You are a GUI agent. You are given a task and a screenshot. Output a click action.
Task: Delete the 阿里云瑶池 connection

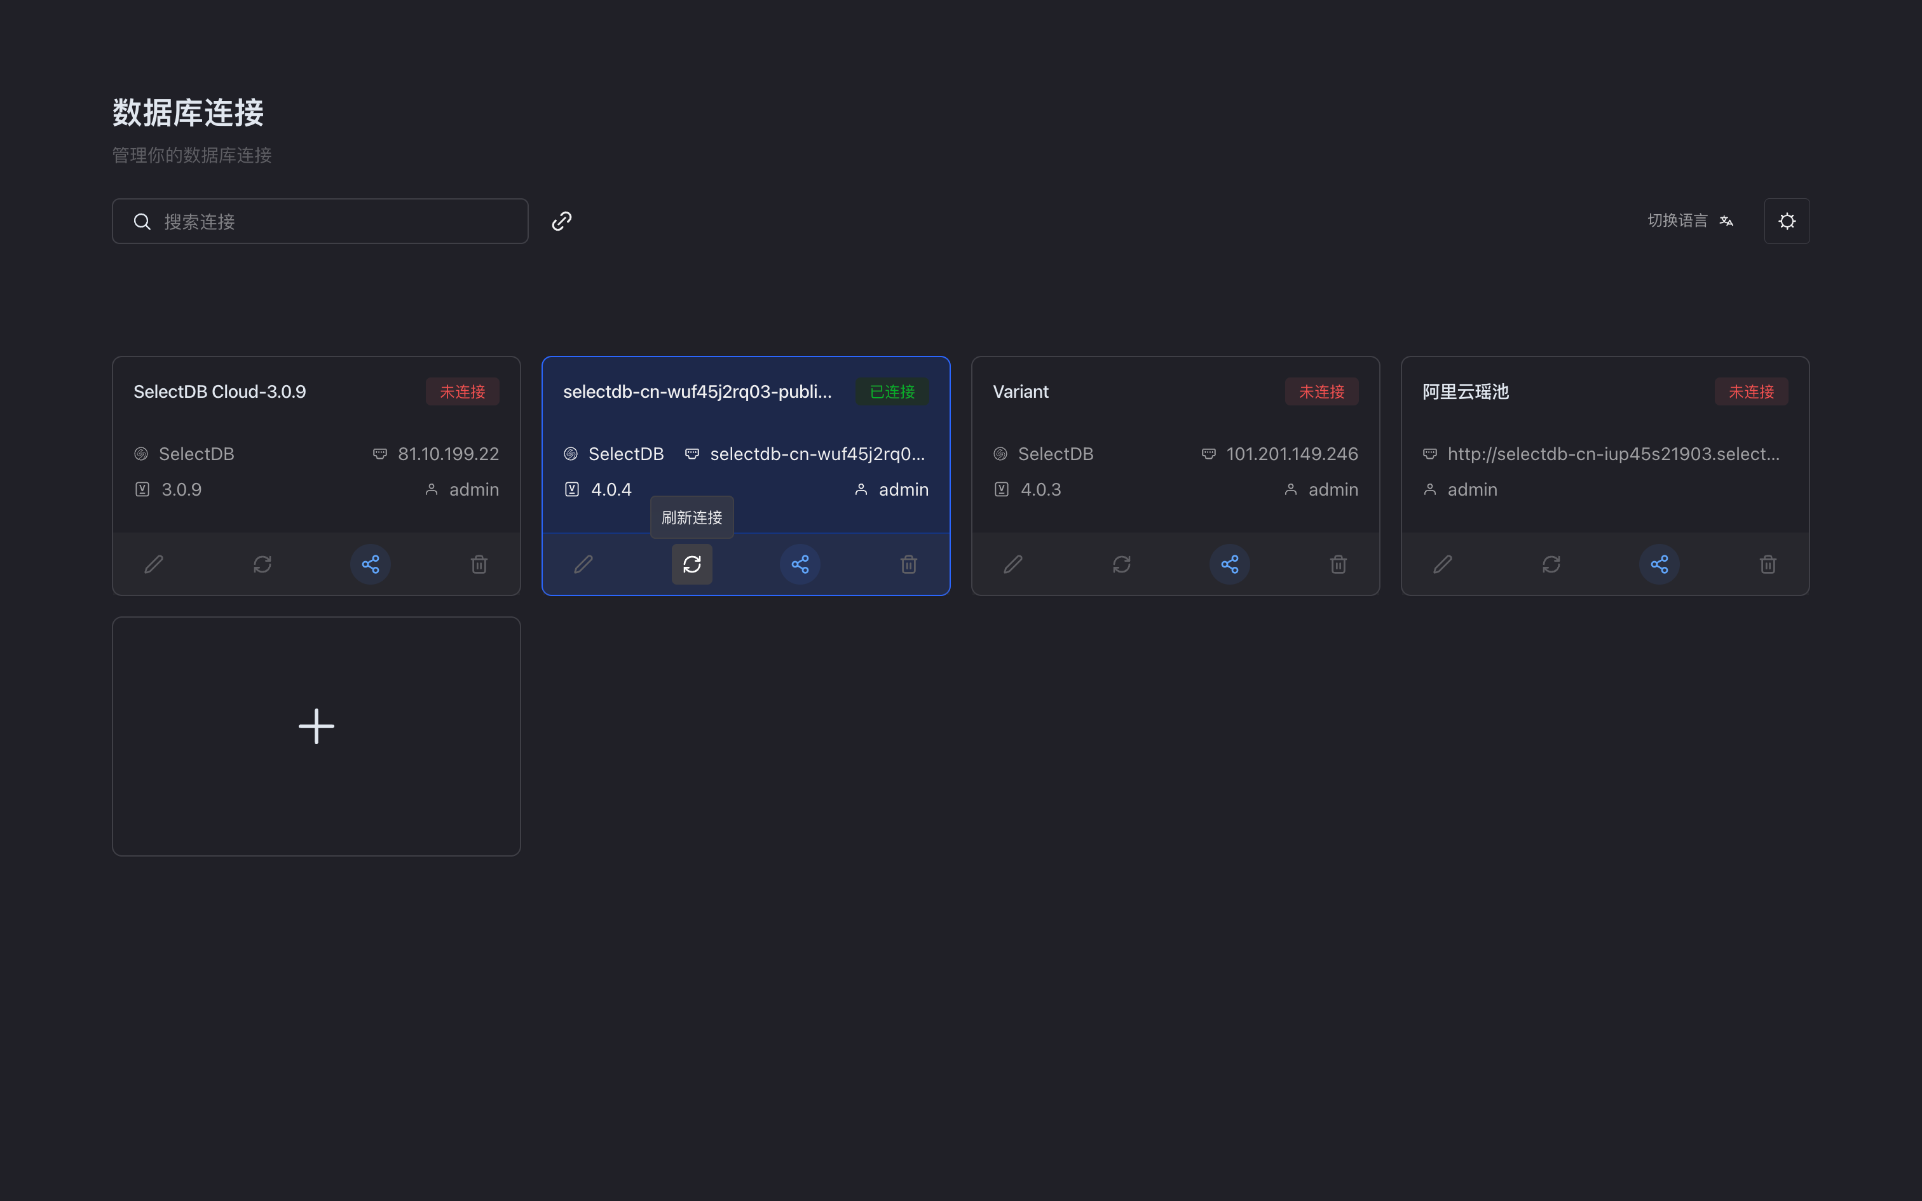[x=1768, y=564]
